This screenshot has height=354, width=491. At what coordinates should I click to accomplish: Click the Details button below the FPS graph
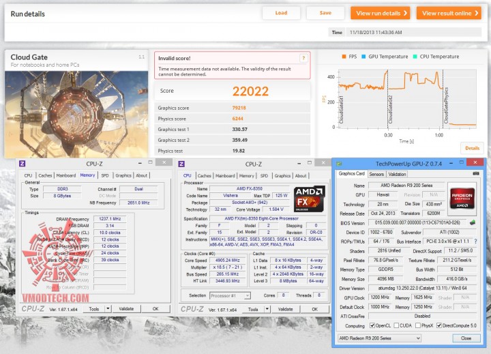pyautogui.click(x=472, y=148)
